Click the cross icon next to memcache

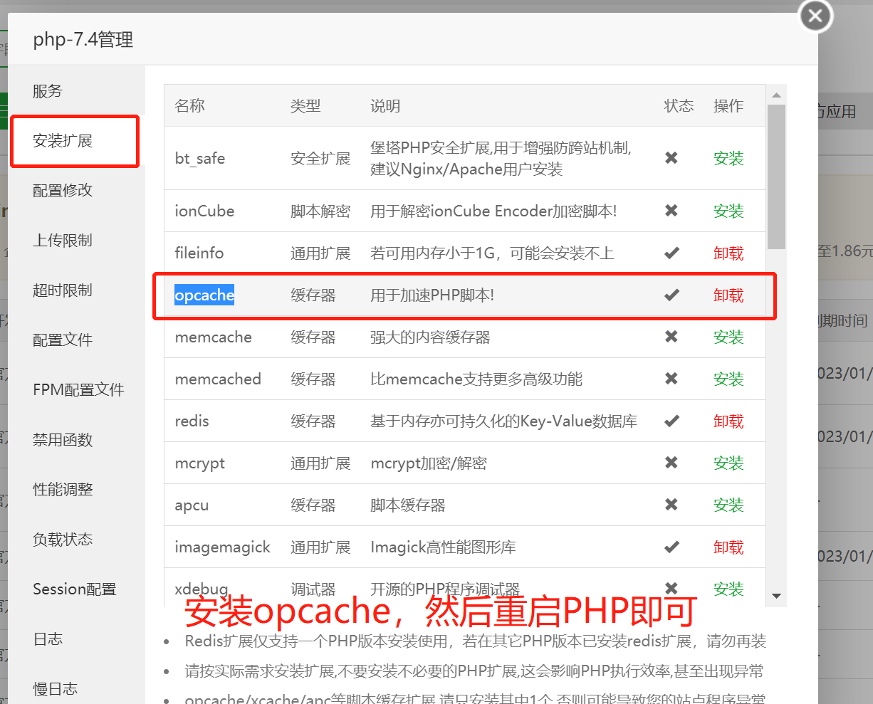tap(671, 337)
